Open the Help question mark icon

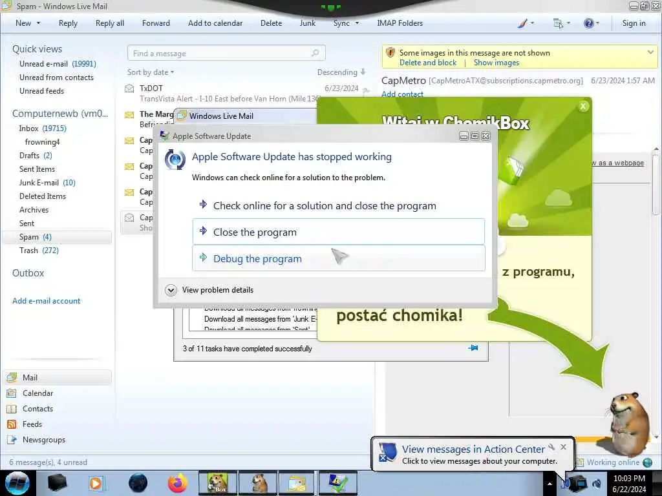coord(588,23)
